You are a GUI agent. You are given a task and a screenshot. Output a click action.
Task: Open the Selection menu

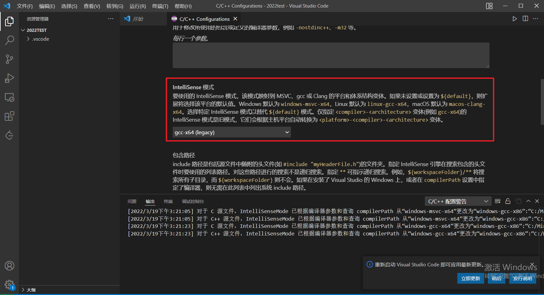tap(69, 6)
